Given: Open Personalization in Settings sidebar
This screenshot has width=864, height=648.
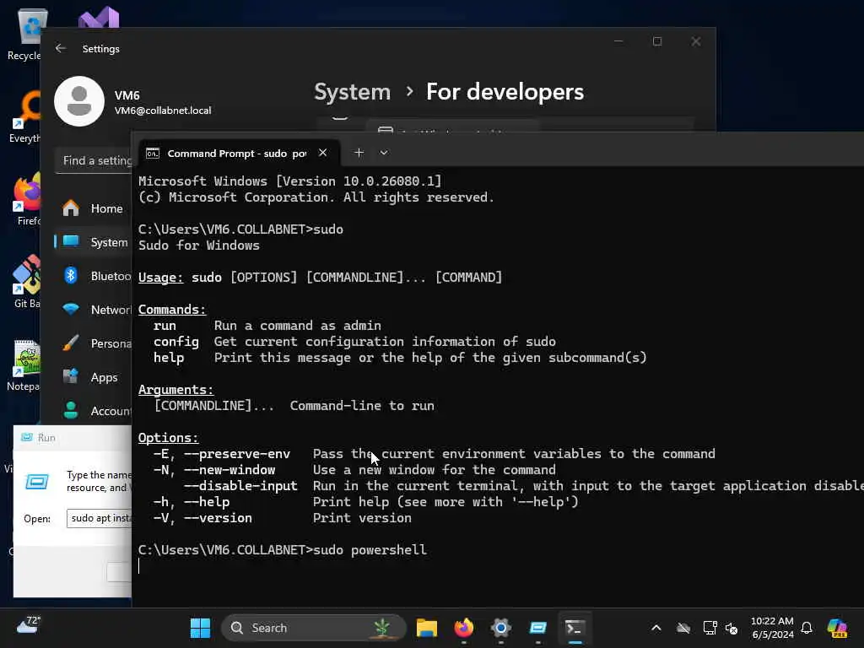Looking at the screenshot, I should [94, 343].
